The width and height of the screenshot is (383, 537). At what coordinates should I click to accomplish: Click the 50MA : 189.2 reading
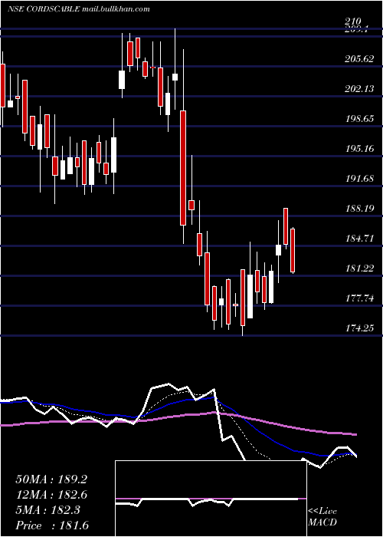[x=51, y=479]
